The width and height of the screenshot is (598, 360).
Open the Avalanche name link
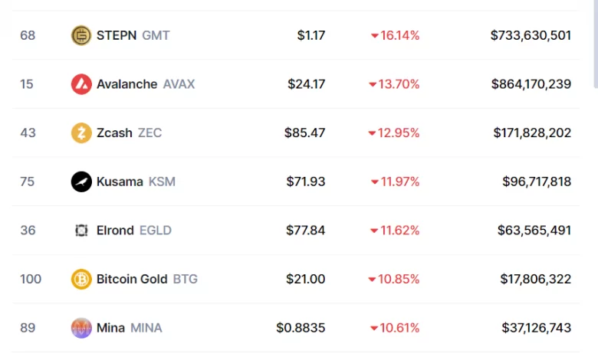pos(127,84)
